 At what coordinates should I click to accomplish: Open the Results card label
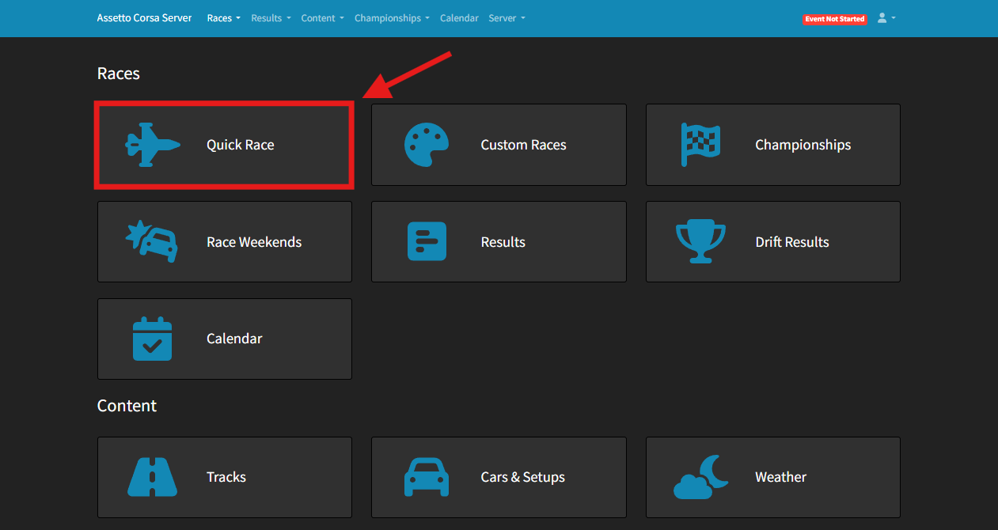tap(503, 242)
